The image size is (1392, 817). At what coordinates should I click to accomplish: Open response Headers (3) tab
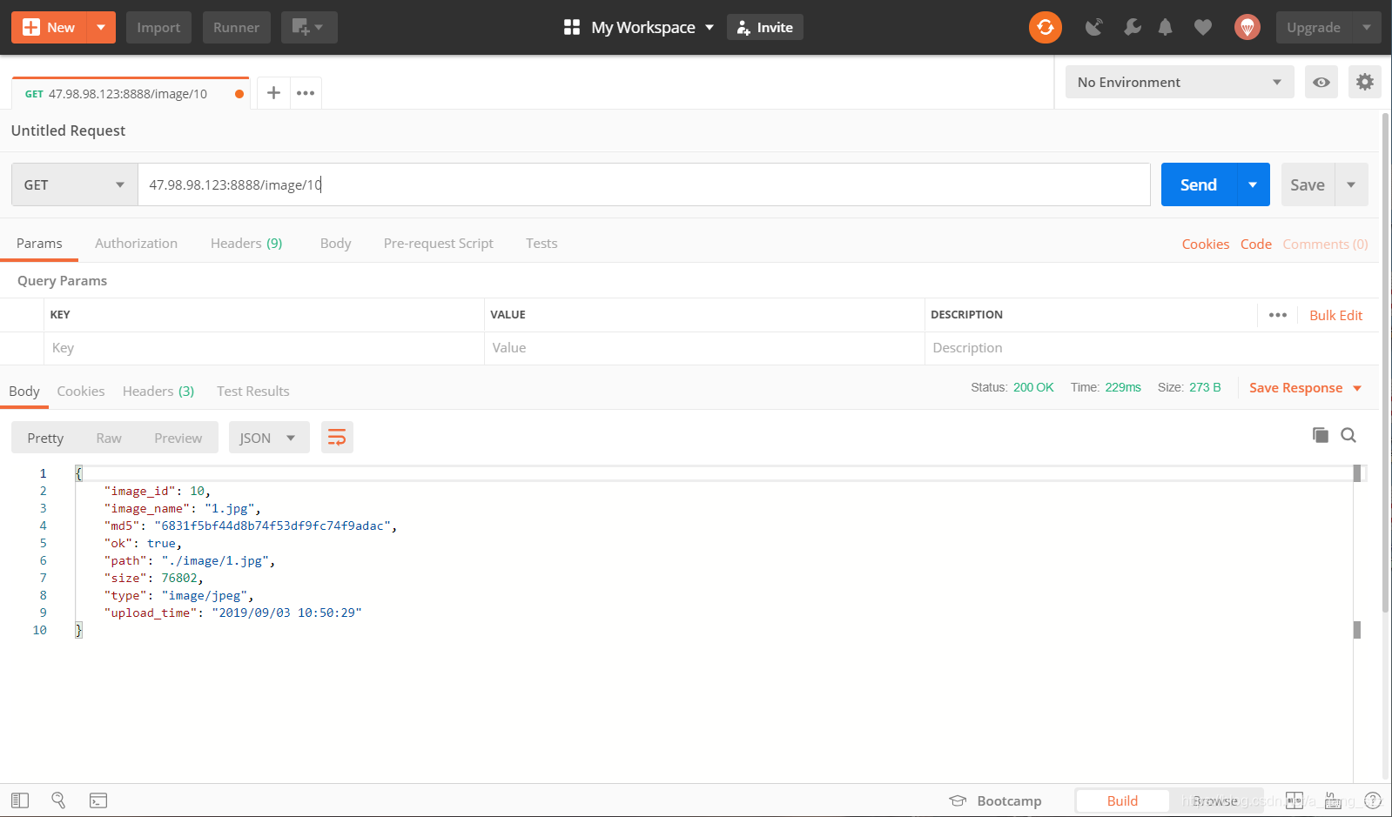158,392
